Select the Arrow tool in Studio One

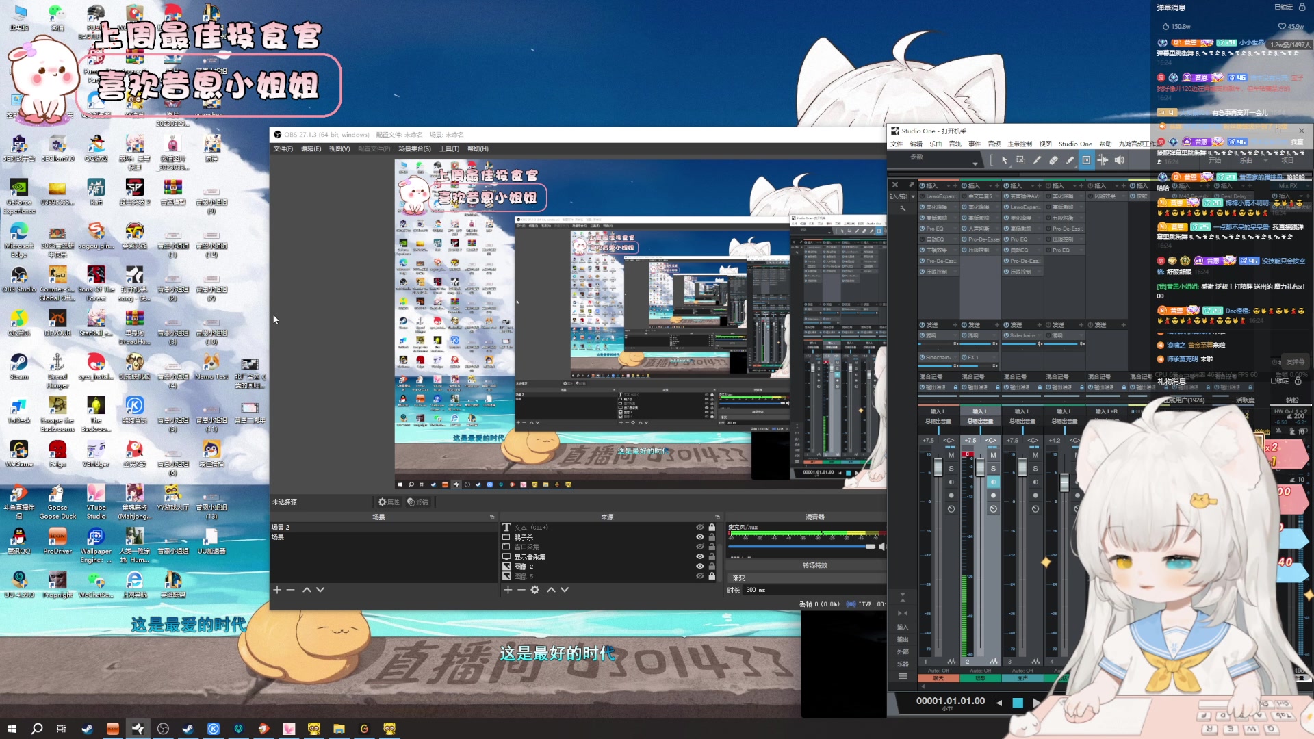click(x=1004, y=160)
